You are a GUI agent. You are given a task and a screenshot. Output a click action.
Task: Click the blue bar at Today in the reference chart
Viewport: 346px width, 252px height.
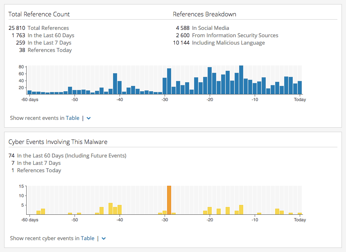coord(300,88)
